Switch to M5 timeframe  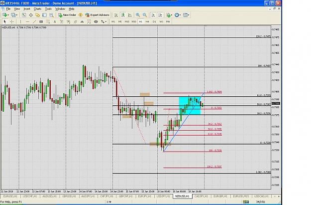point(120,21)
